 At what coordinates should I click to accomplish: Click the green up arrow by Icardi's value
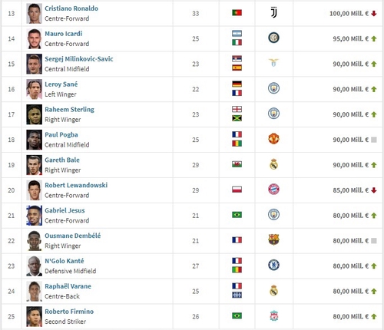pyautogui.click(x=374, y=39)
